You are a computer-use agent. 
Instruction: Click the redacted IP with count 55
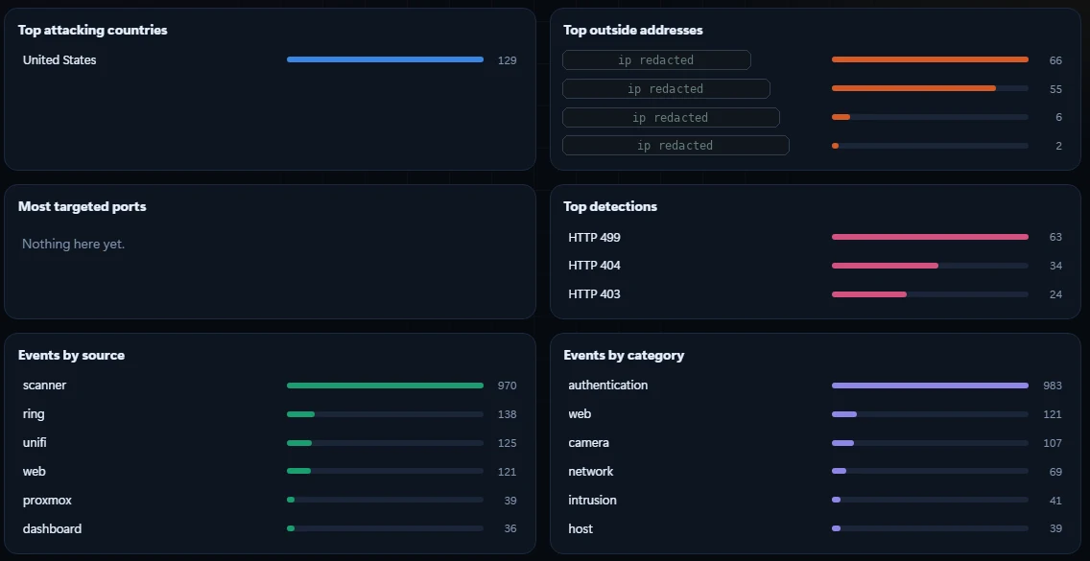point(666,88)
